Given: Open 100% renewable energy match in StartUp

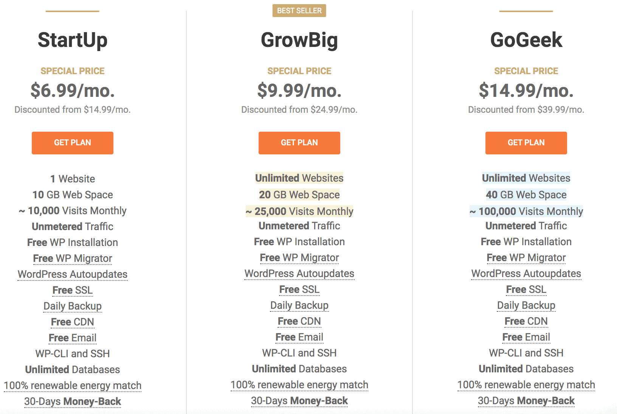Looking at the screenshot, I should (73, 386).
